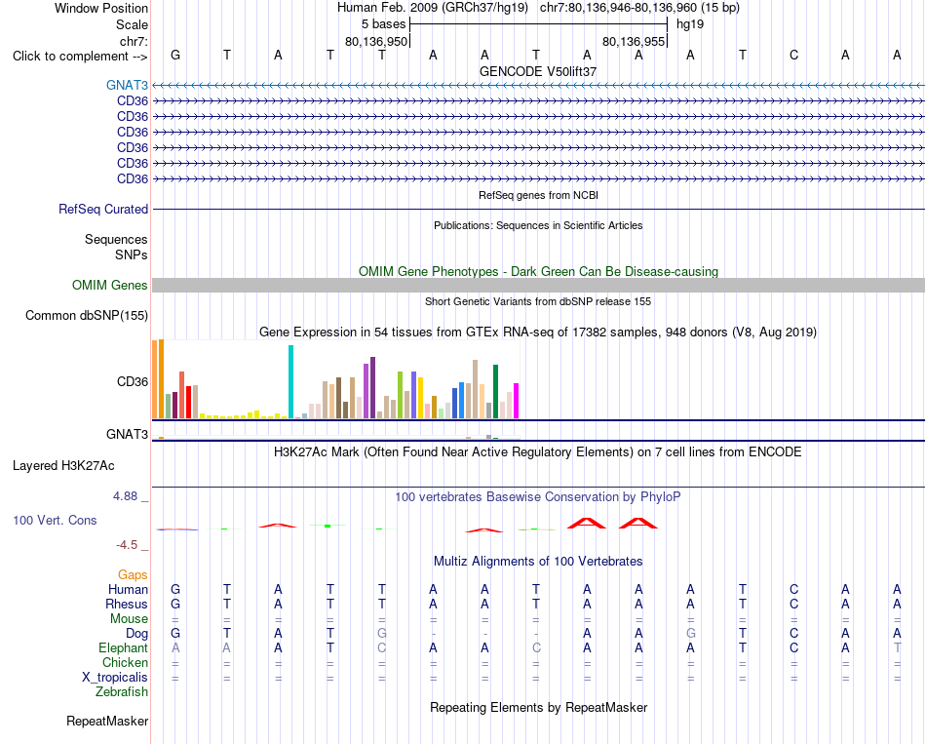
Task: Click the RepeatMasker track label
Action: click(x=107, y=721)
